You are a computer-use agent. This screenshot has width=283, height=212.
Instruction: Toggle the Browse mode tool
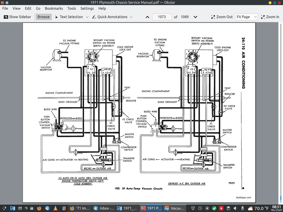(43, 17)
